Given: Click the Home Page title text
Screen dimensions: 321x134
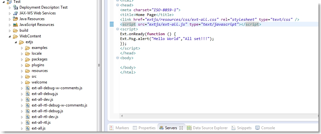Looking at the screenshot, I should click(146, 15).
